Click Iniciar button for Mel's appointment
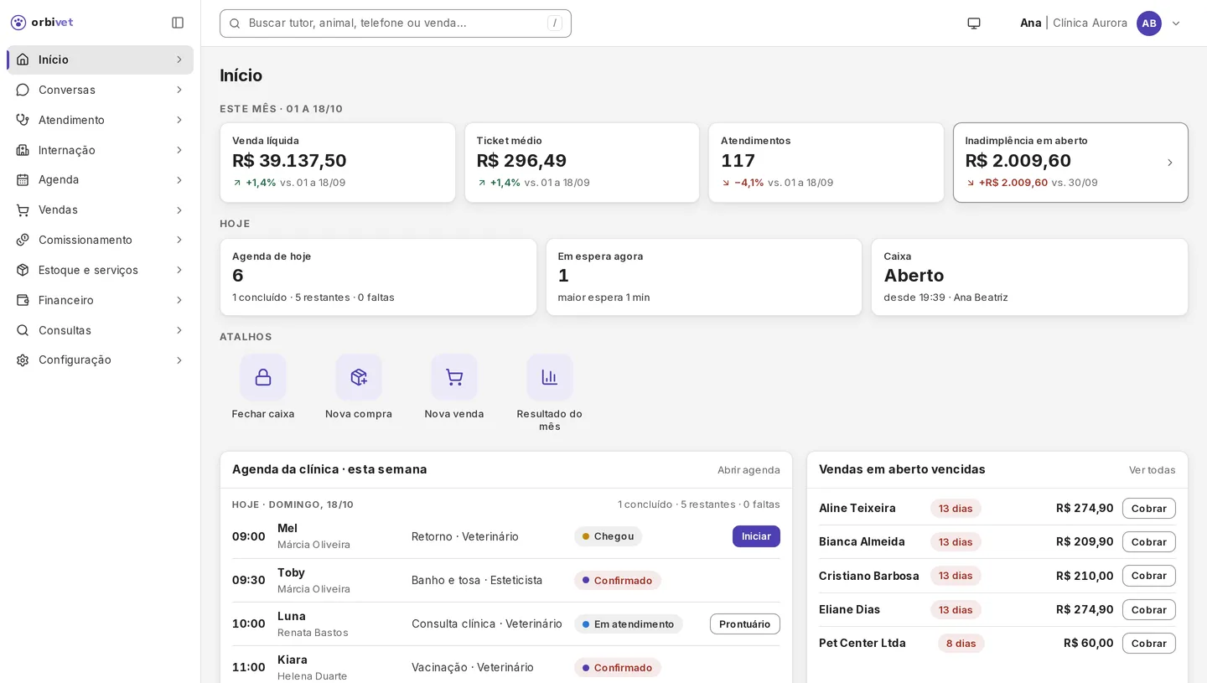1207x683 pixels. point(756,536)
